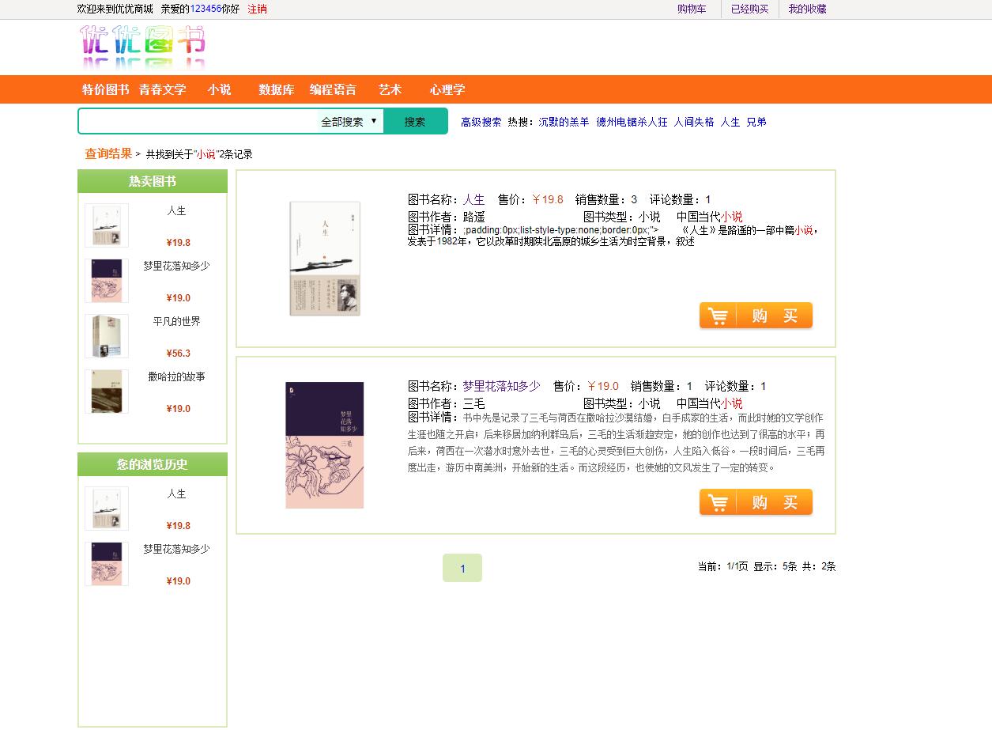Screen dimensions: 992x730
Task: Open 高级搜索 advanced search
Action: click(480, 122)
